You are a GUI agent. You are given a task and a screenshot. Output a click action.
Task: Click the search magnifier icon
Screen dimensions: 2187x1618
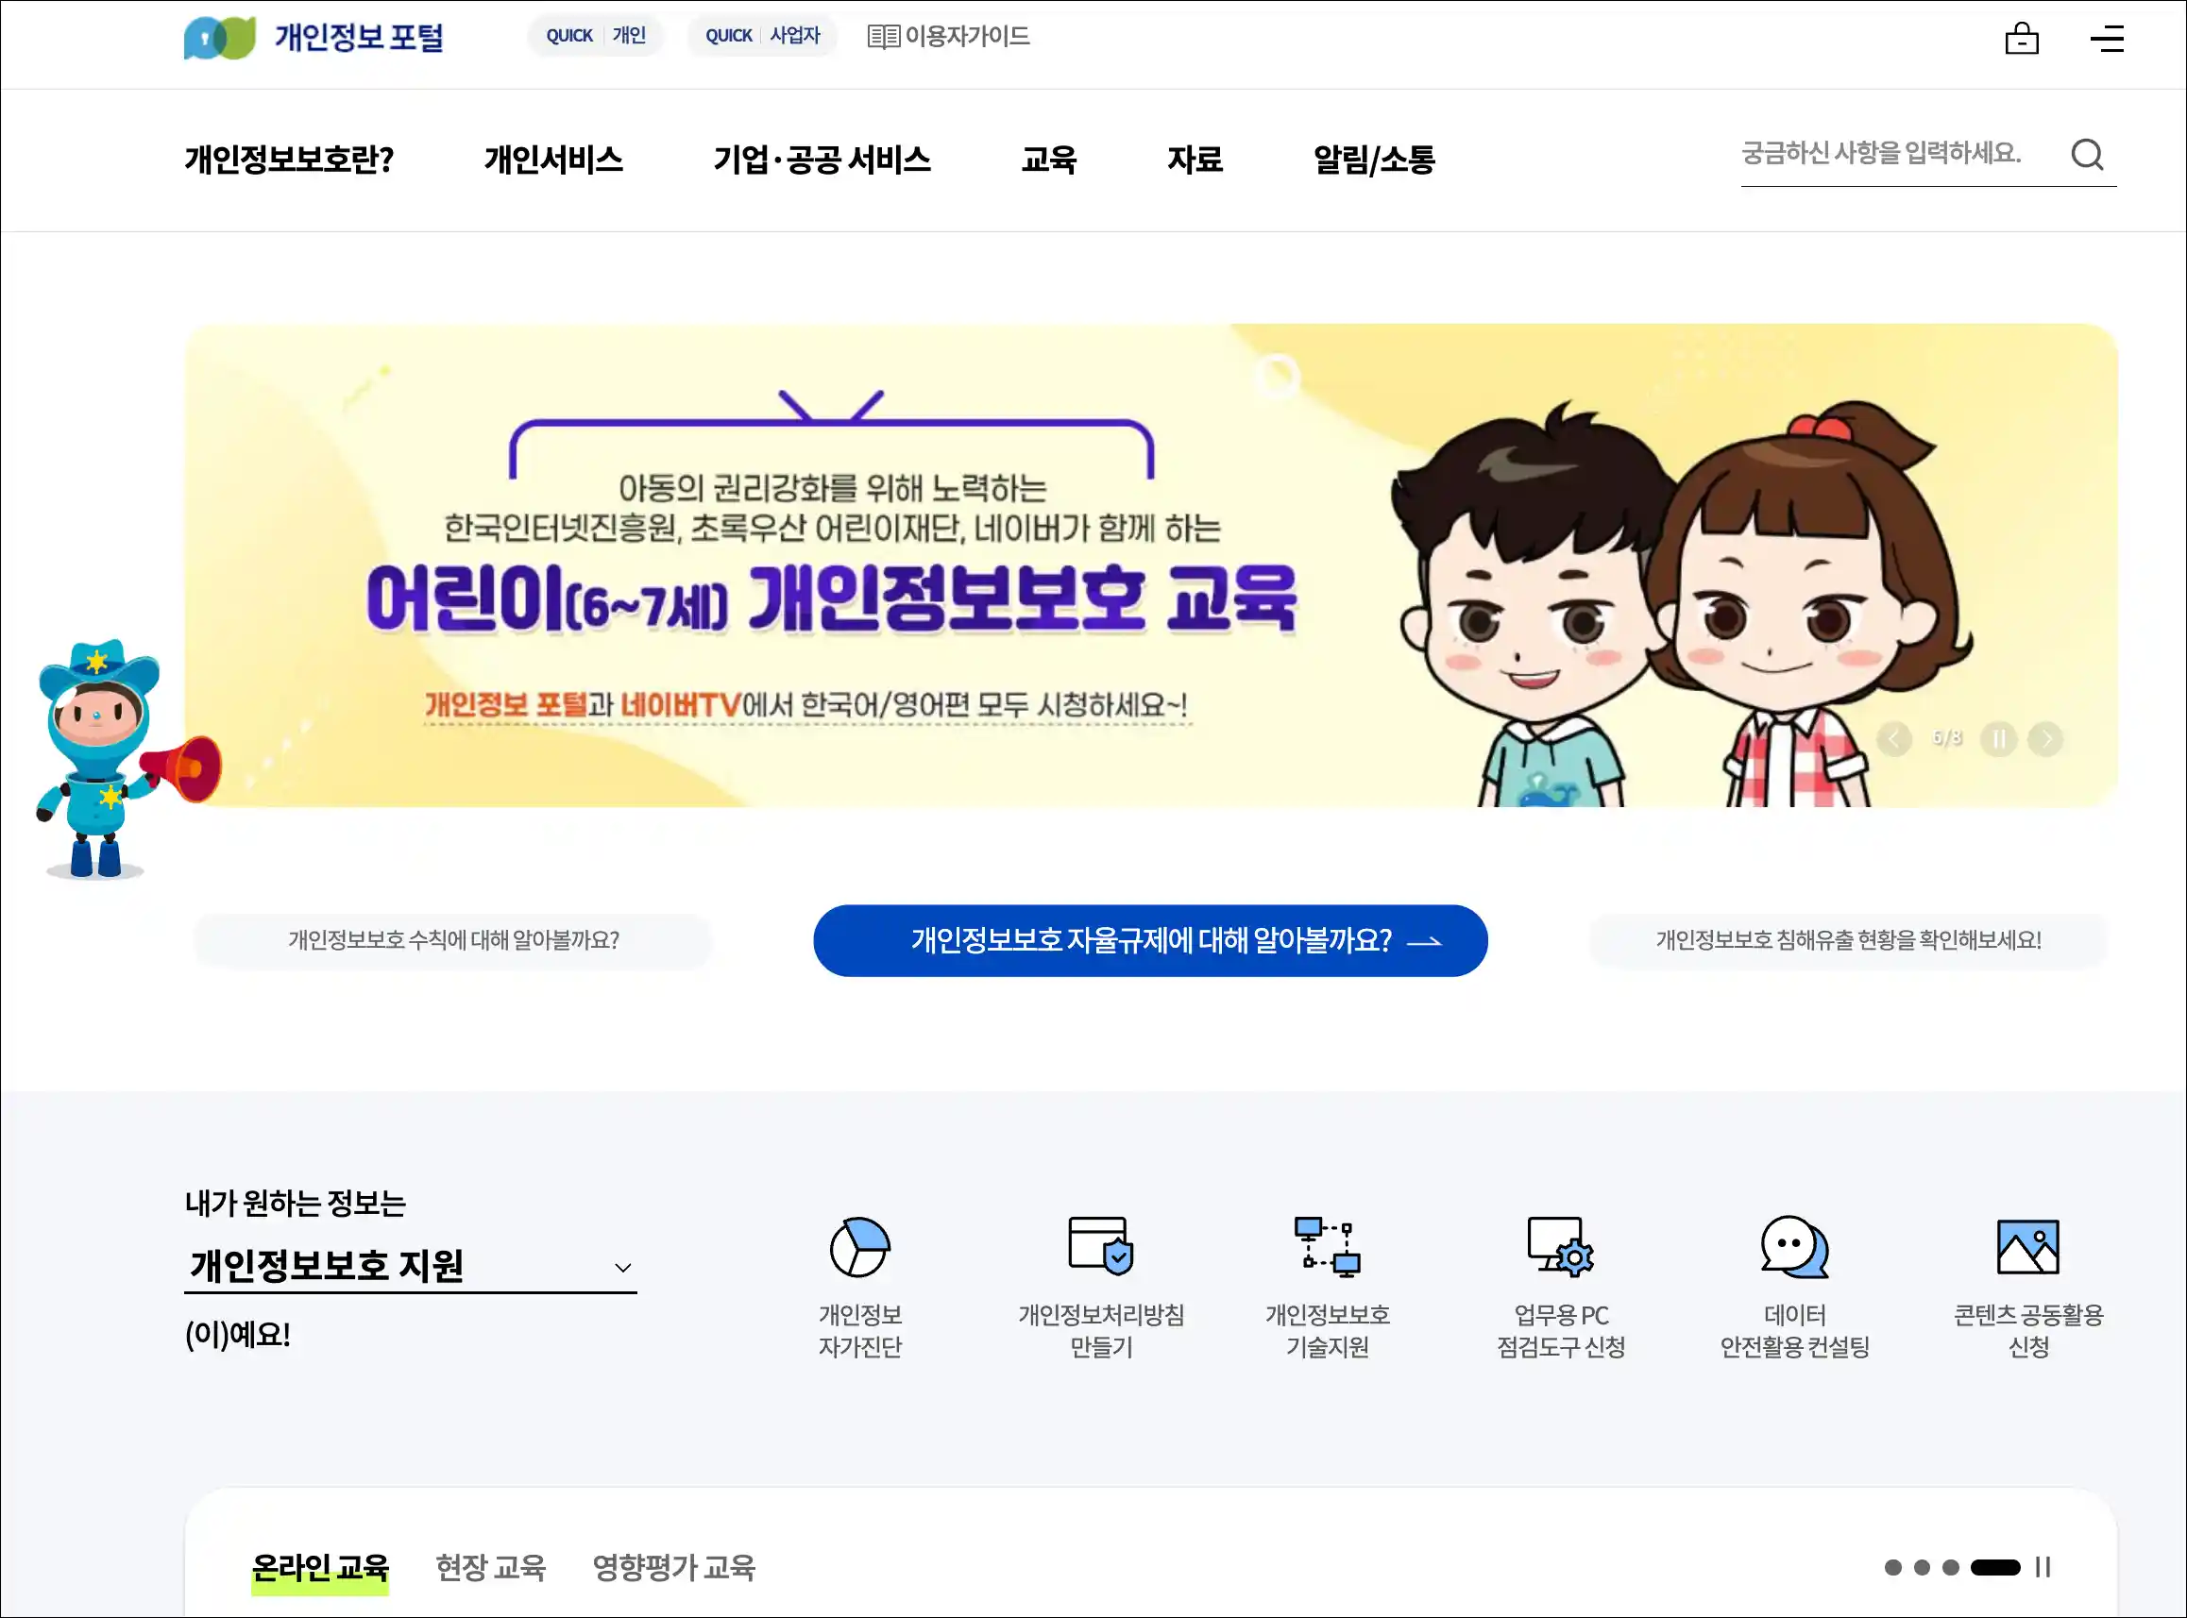click(x=2087, y=154)
